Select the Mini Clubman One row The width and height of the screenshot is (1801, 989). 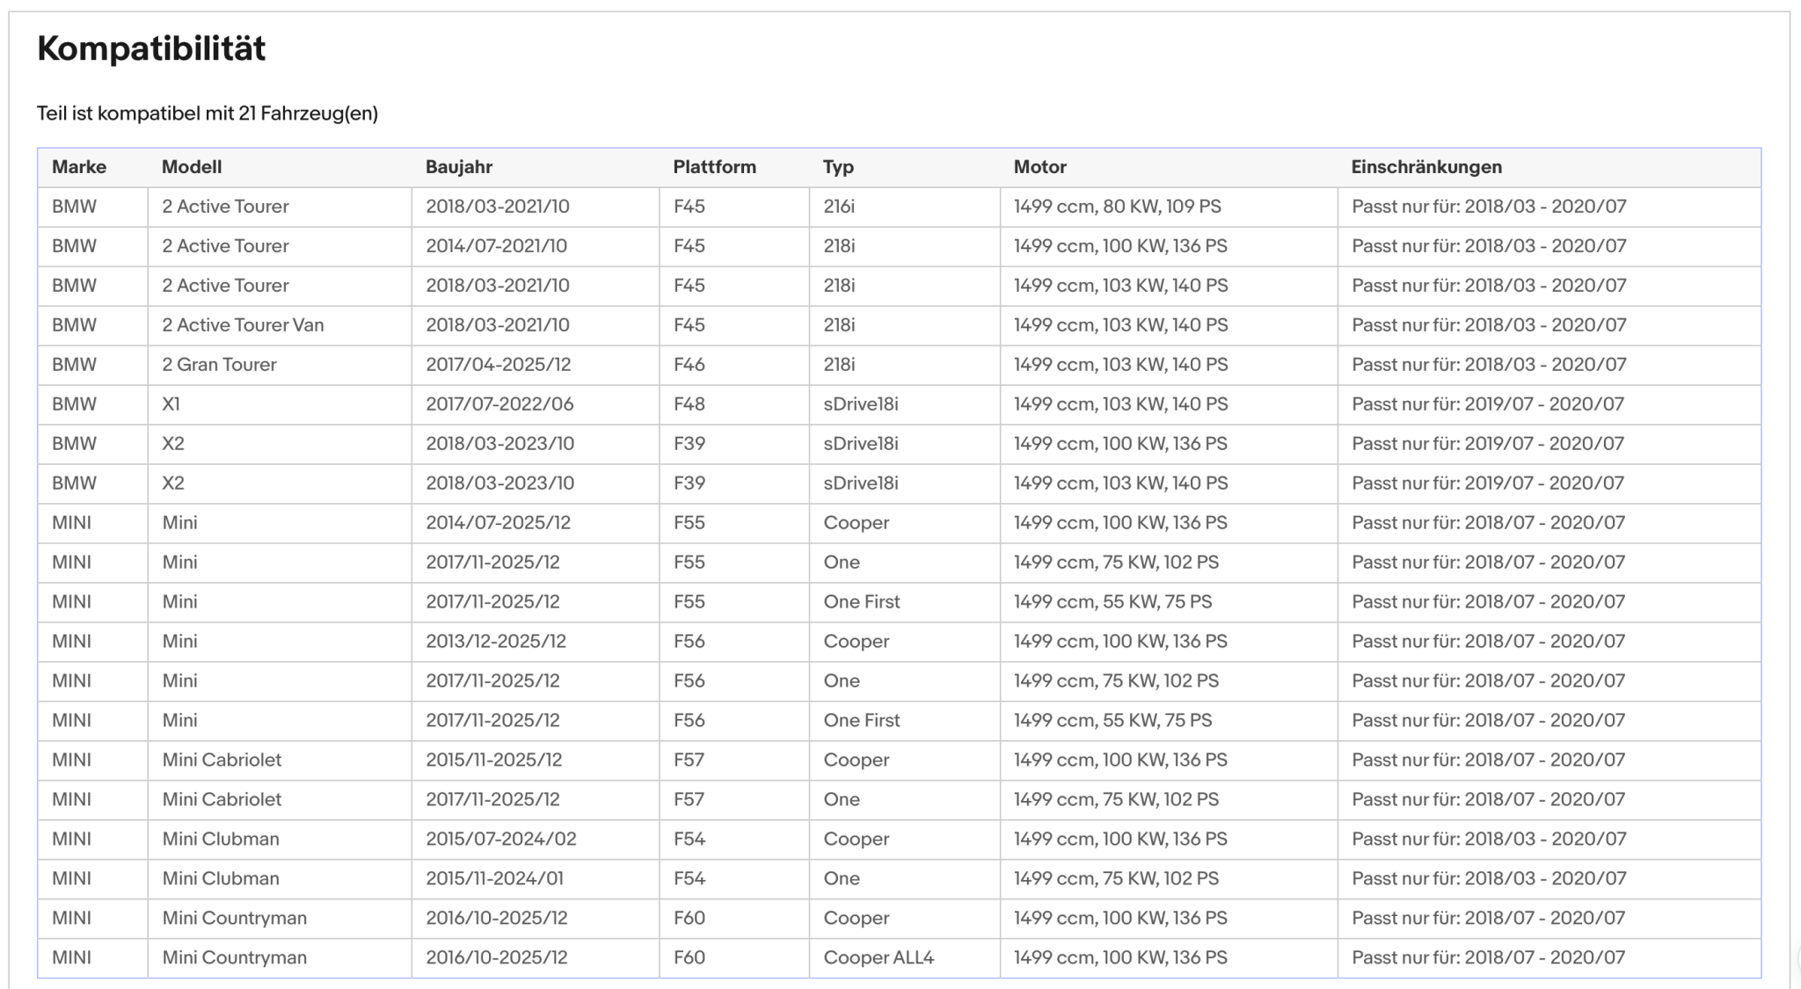click(x=899, y=879)
